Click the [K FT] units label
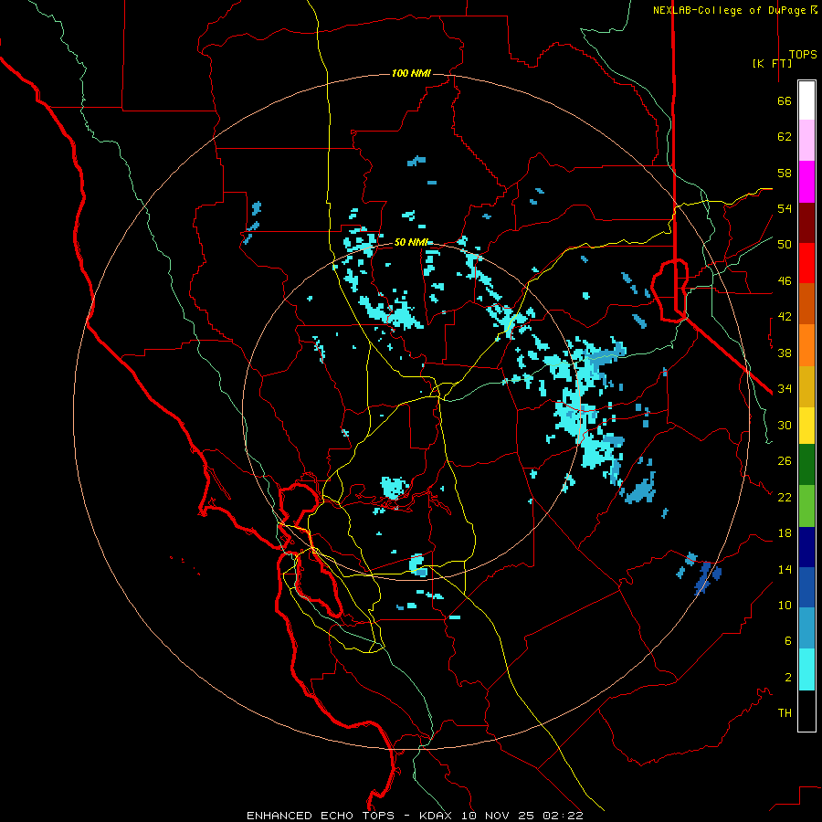822x822 pixels. 772,63
